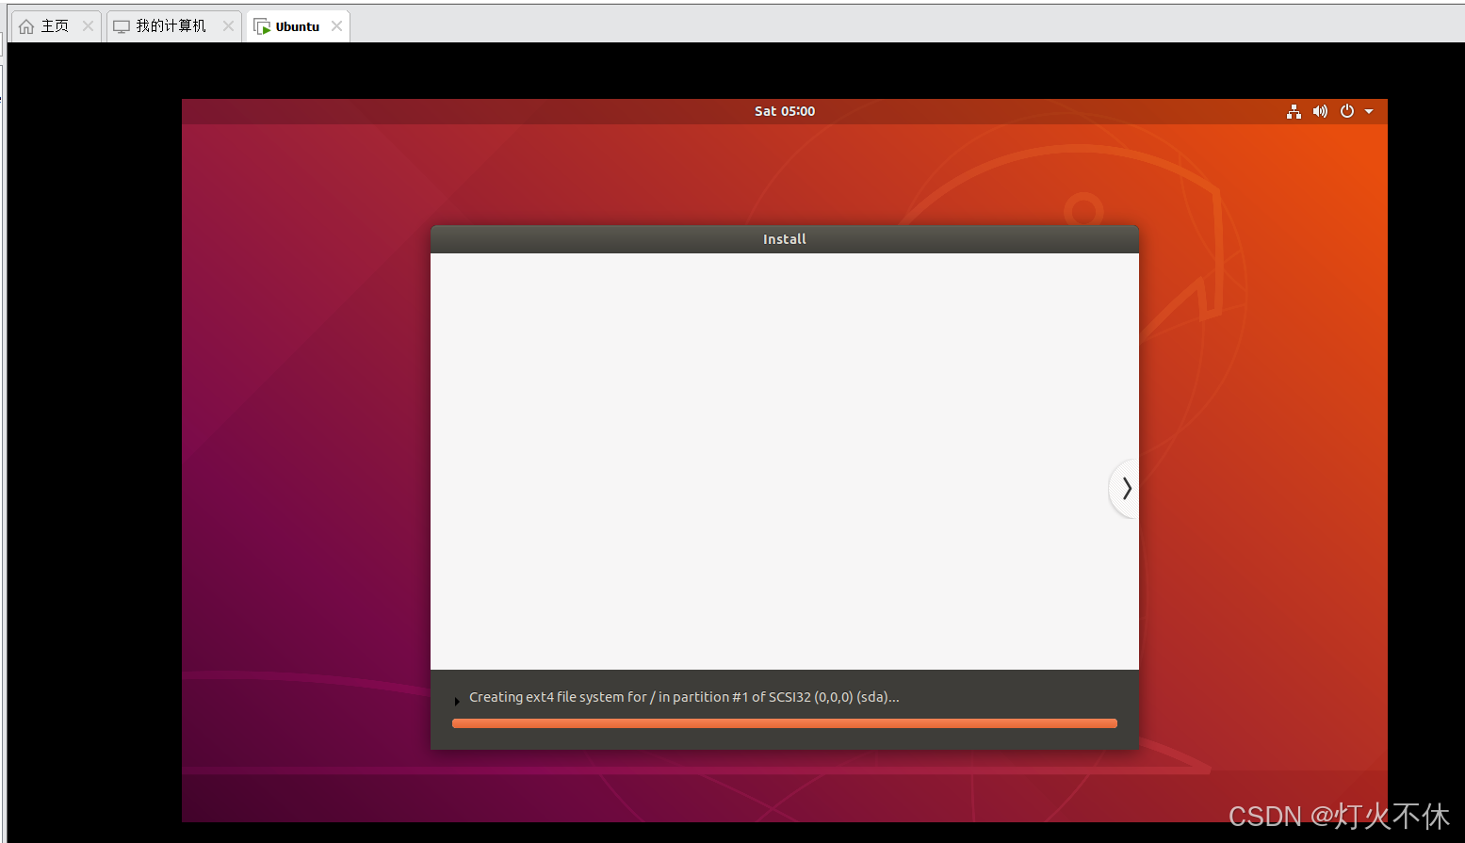
Task: Open the network status icon in top bar
Action: click(x=1294, y=111)
